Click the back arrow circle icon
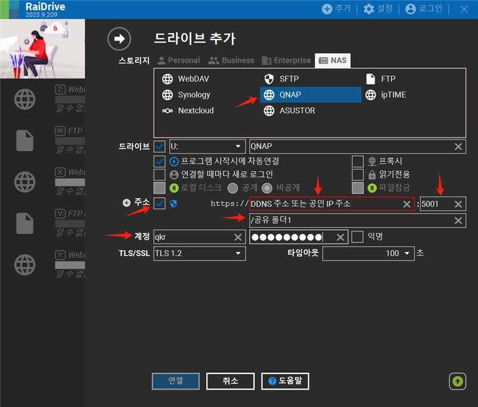Image resolution: width=478 pixels, height=407 pixels. 119,39
